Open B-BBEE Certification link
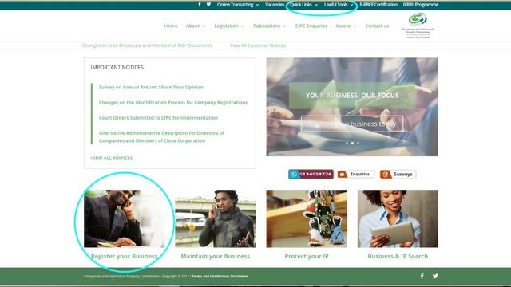 [x=378, y=5]
